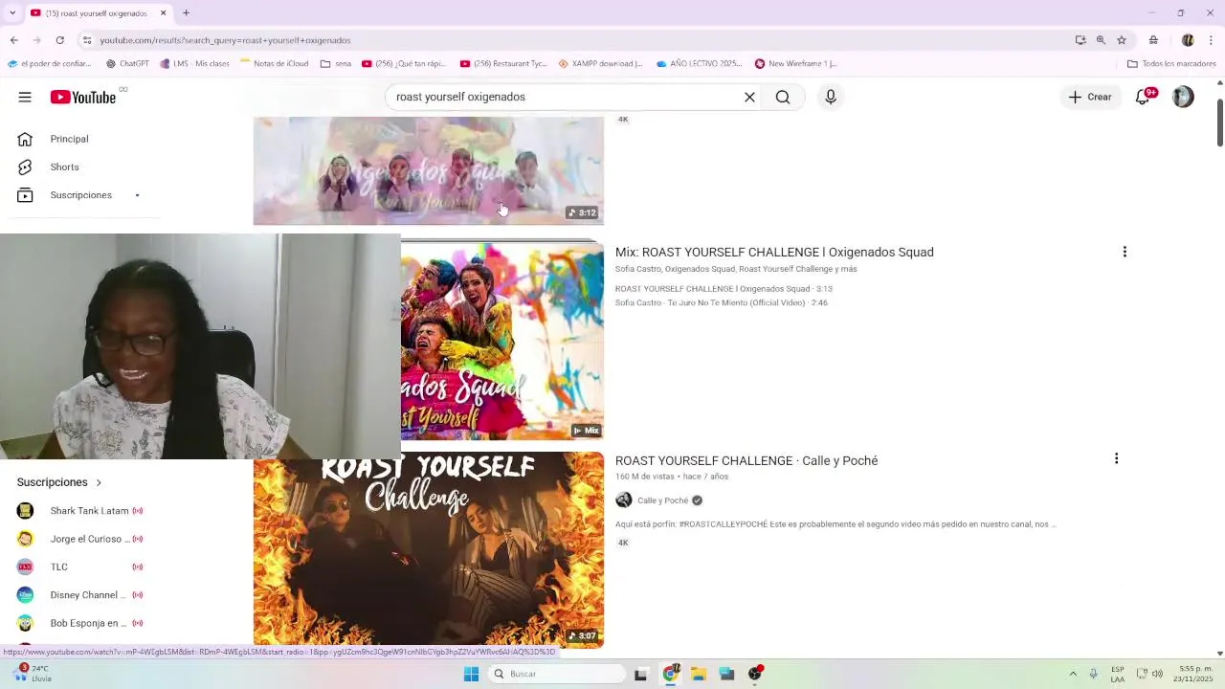Open options menu for Calle y Poché video
This screenshot has width=1225, height=689.
[1116, 458]
